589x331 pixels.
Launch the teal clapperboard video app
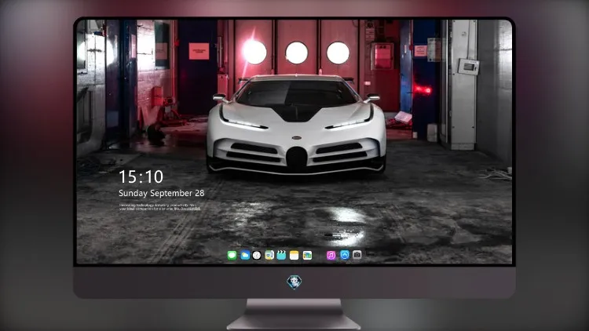tap(281, 255)
